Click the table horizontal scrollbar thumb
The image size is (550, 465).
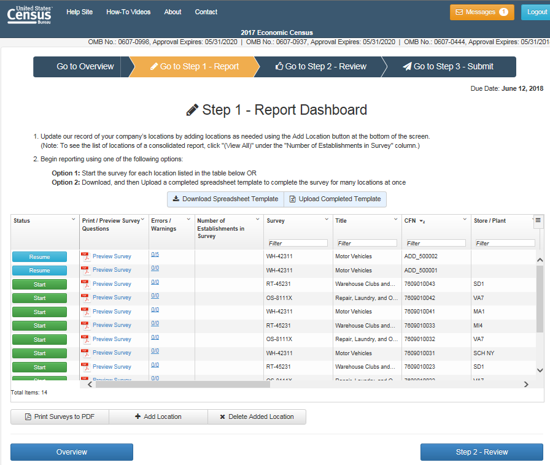pos(183,385)
